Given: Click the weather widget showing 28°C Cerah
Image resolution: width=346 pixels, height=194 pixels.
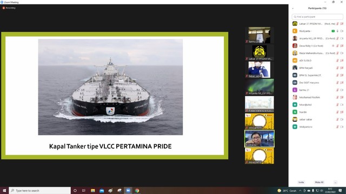Looking at the screenshot, I should tap(287, 191).
